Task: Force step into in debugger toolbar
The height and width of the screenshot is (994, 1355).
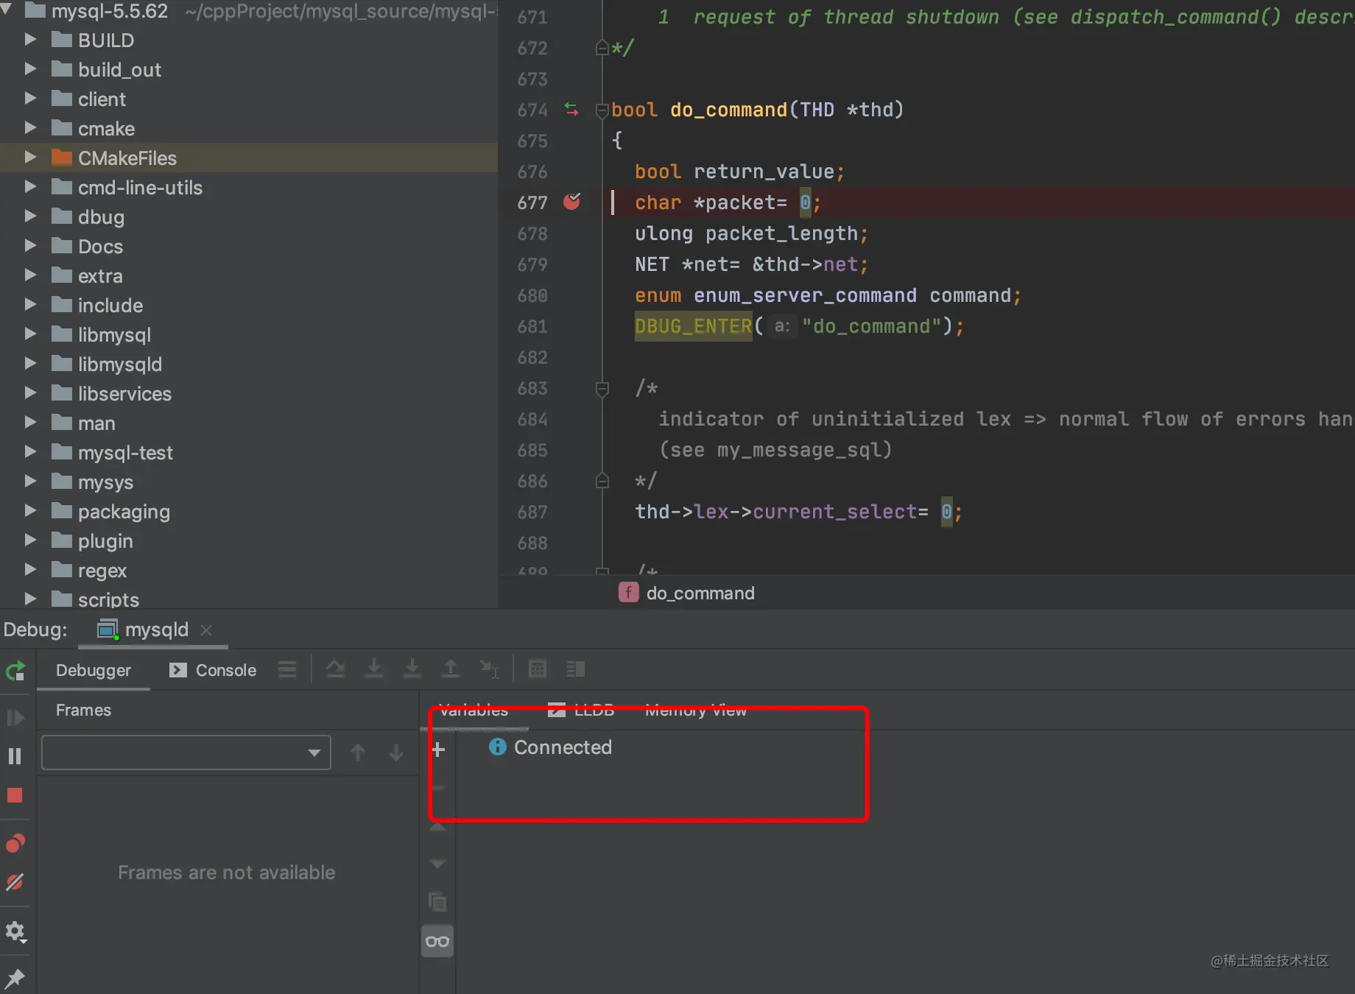Action: point(412,669)
